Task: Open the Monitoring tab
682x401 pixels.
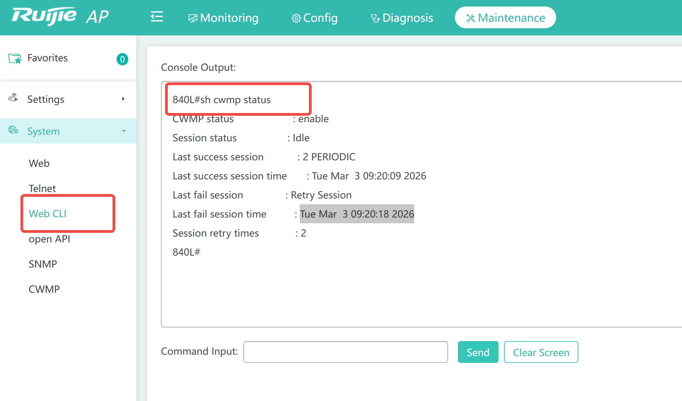Action: 224,18
